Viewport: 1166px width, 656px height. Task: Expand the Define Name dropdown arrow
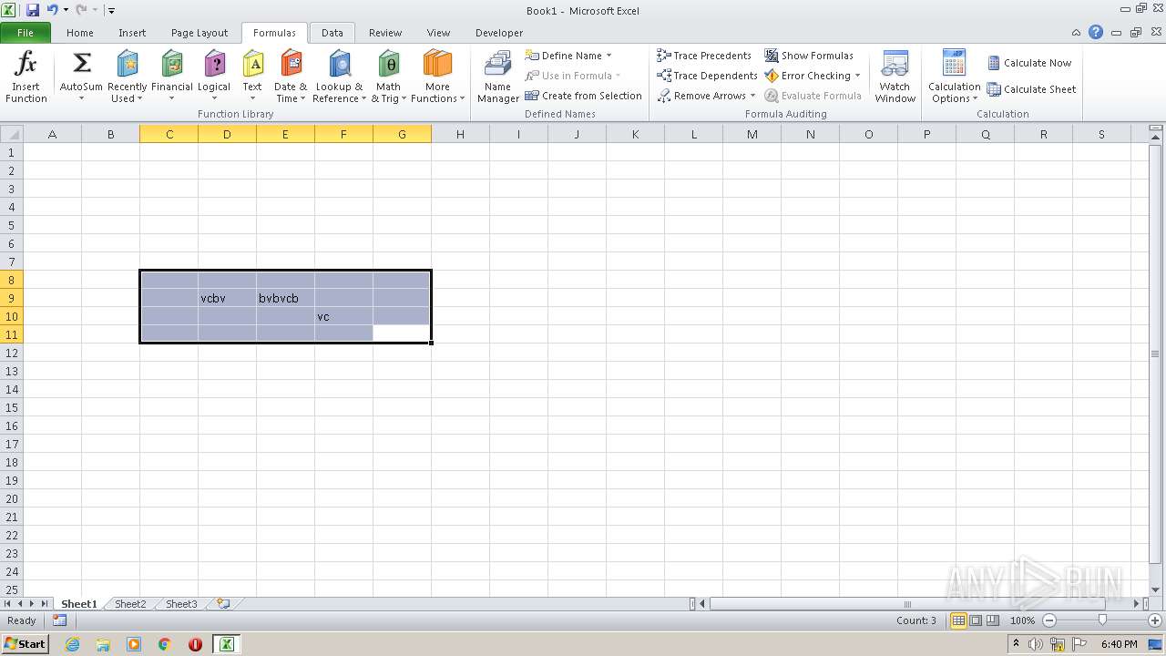(x=609, y=56)
